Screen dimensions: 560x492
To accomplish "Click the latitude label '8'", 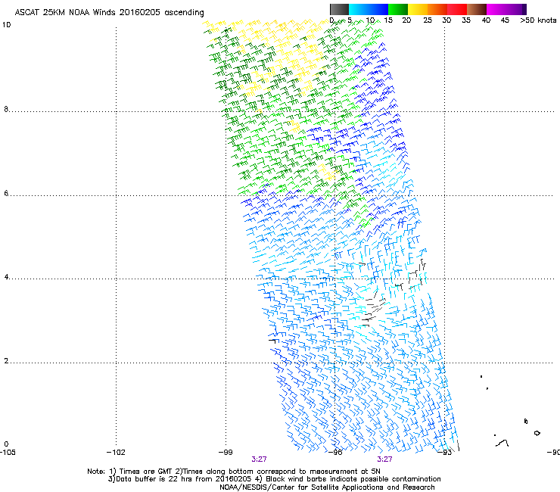I will (6, 109).
